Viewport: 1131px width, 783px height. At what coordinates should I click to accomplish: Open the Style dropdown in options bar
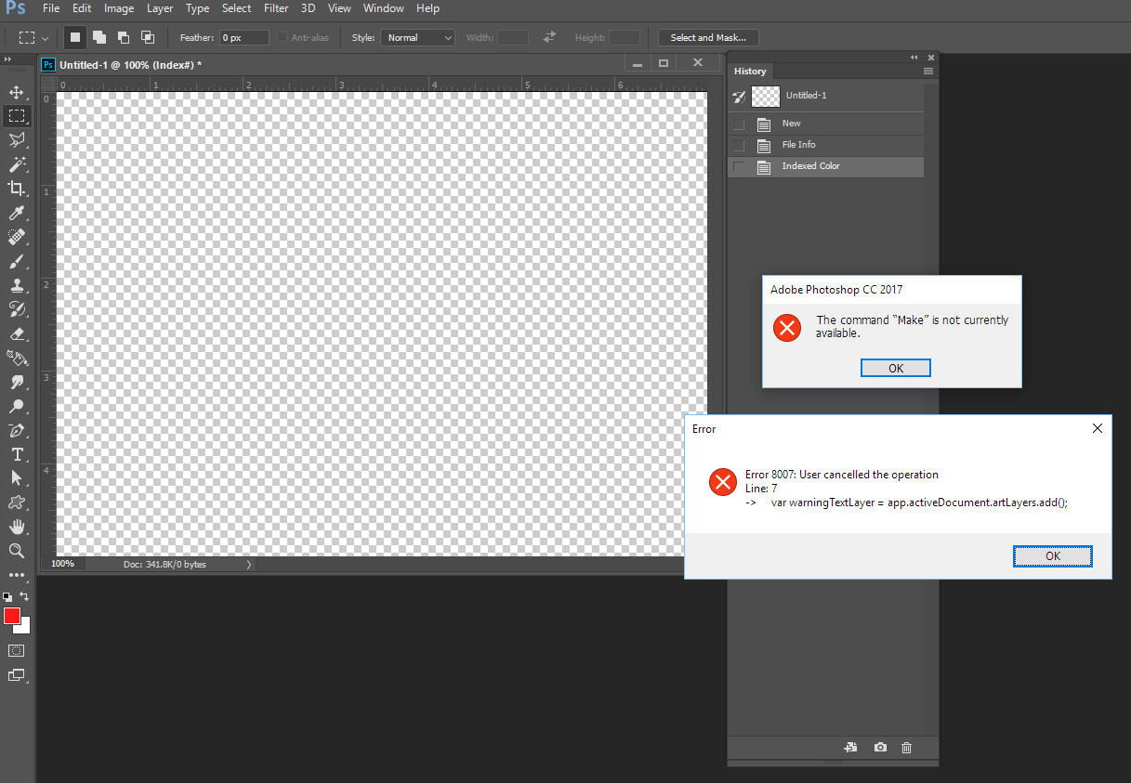pyautogui.click(x=417, y=37)
